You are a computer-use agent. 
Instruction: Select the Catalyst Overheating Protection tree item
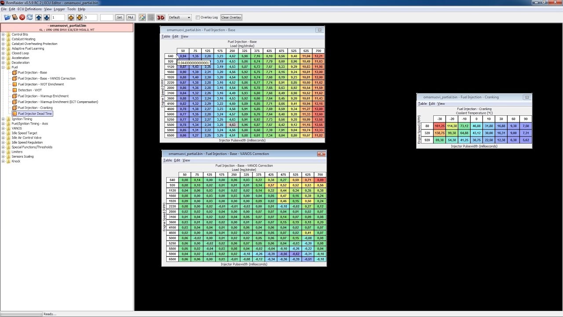(x=34, y=44)
